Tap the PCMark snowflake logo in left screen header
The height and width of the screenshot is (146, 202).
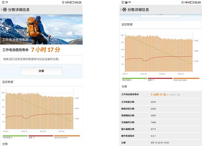tap(5, 9)
